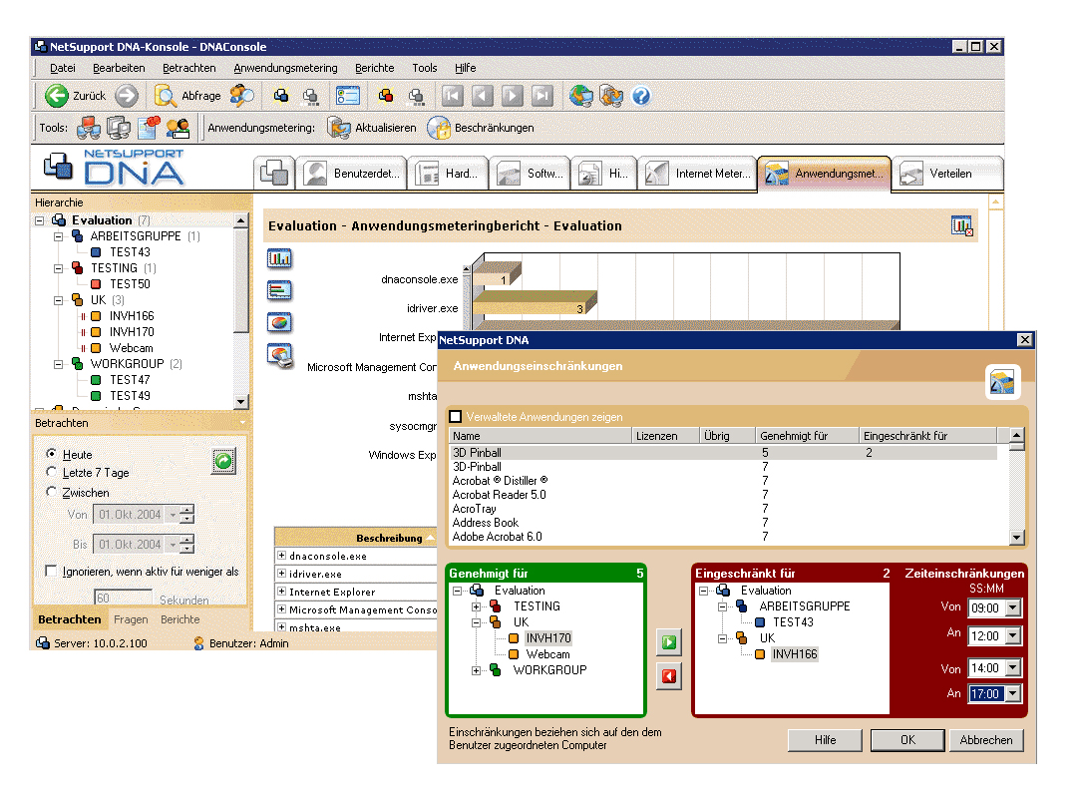The height and width of the screenshot is (800, 1080).
Task: Click the last record navigation icon
Action: click(542, 96)
